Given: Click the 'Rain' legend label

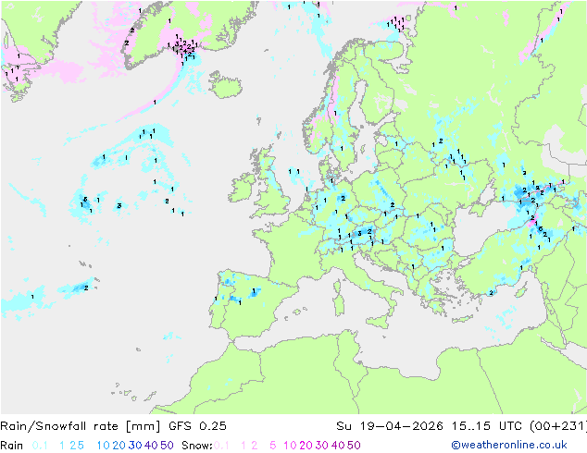Looking at the screenshot, I should coord(12,446).
